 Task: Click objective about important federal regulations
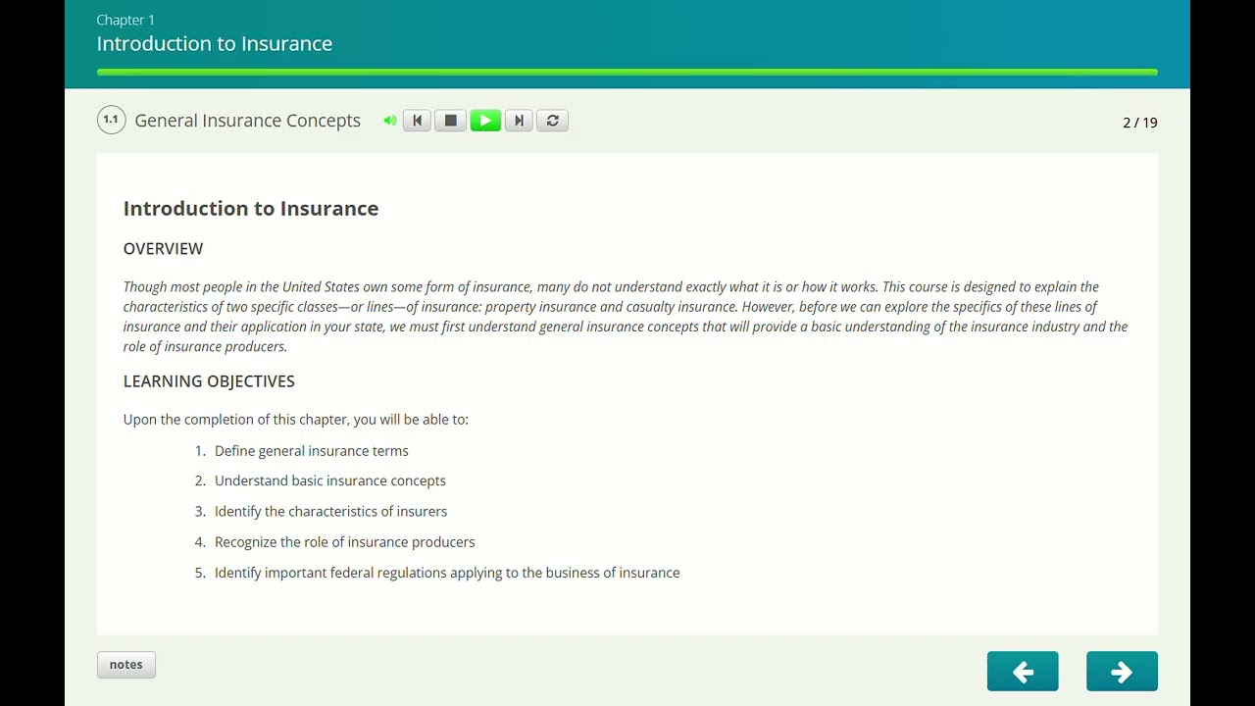[x=447, y=573]
